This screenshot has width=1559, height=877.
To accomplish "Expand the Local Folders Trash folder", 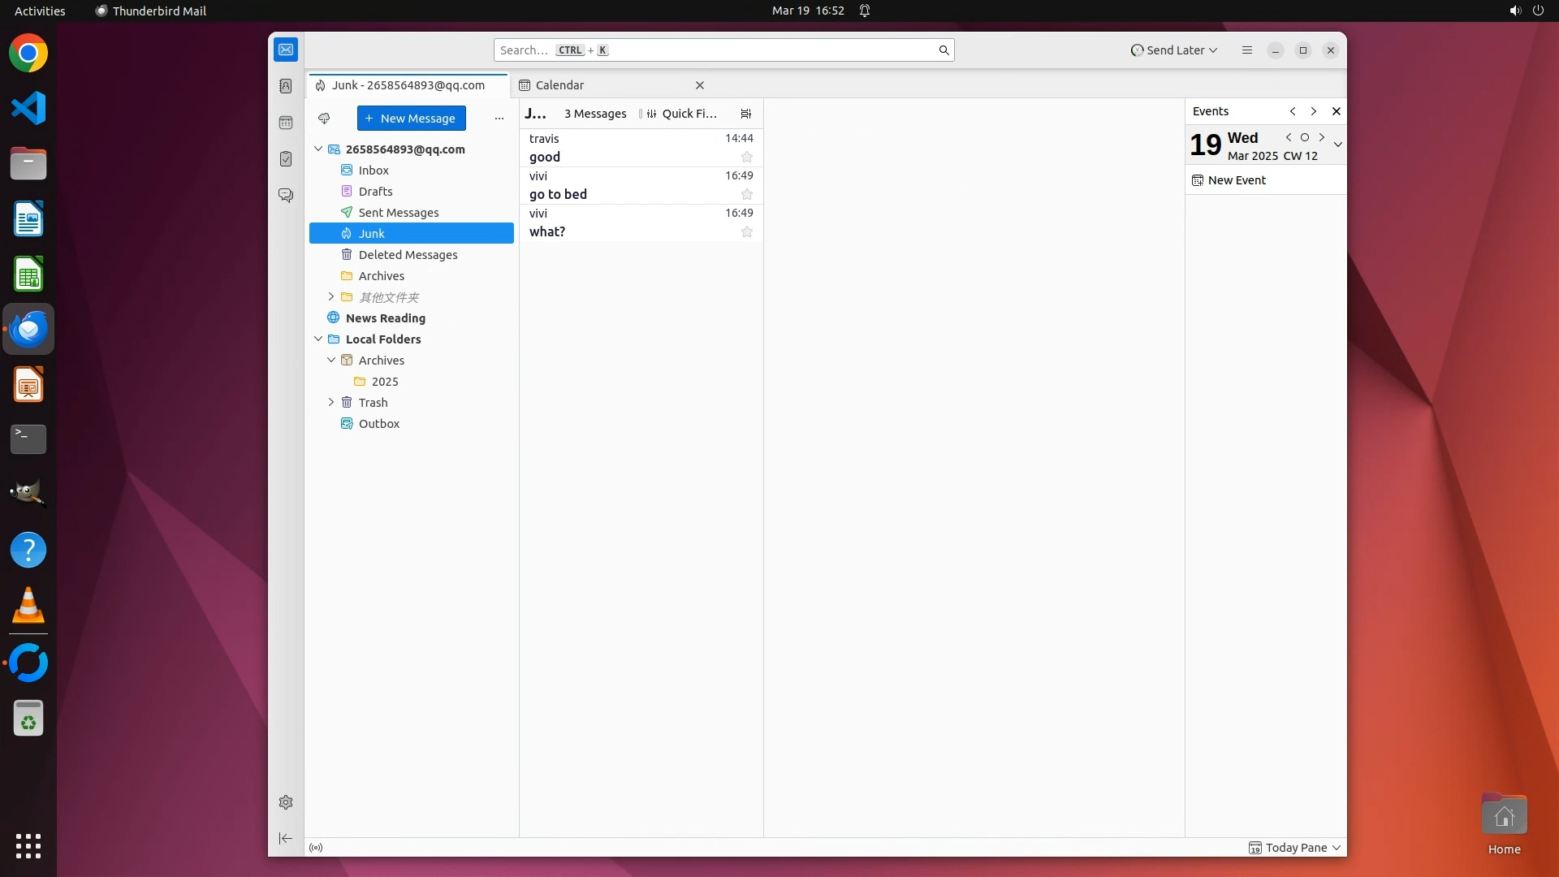I will 331,403.
